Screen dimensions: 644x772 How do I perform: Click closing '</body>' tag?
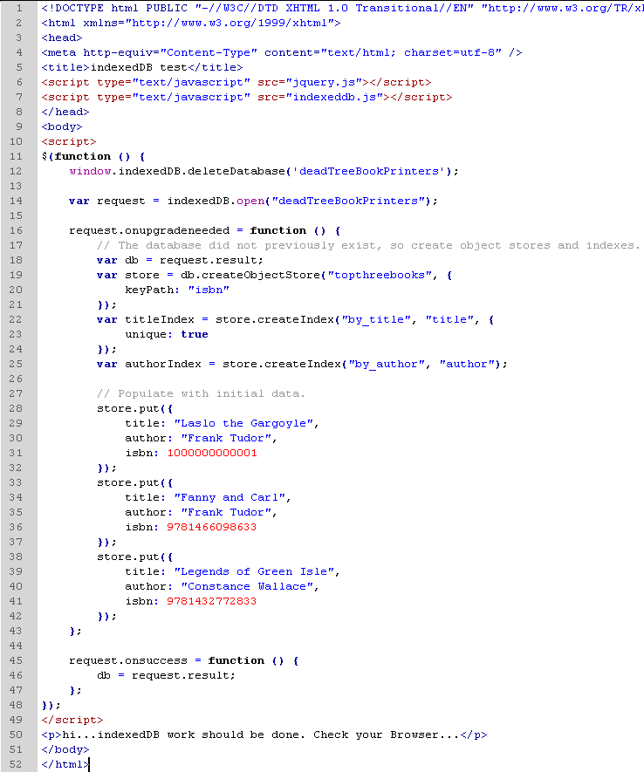tap(65, 749)
